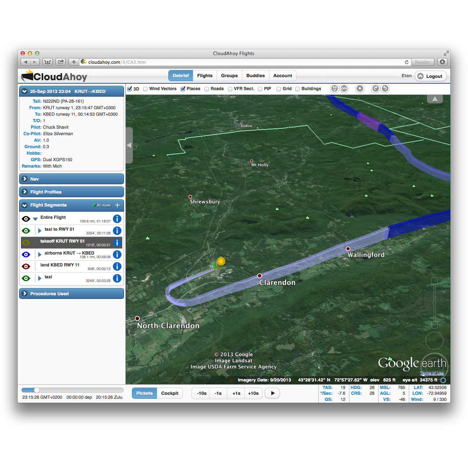Click yellow aircraft marker on map

click(221, 261)
